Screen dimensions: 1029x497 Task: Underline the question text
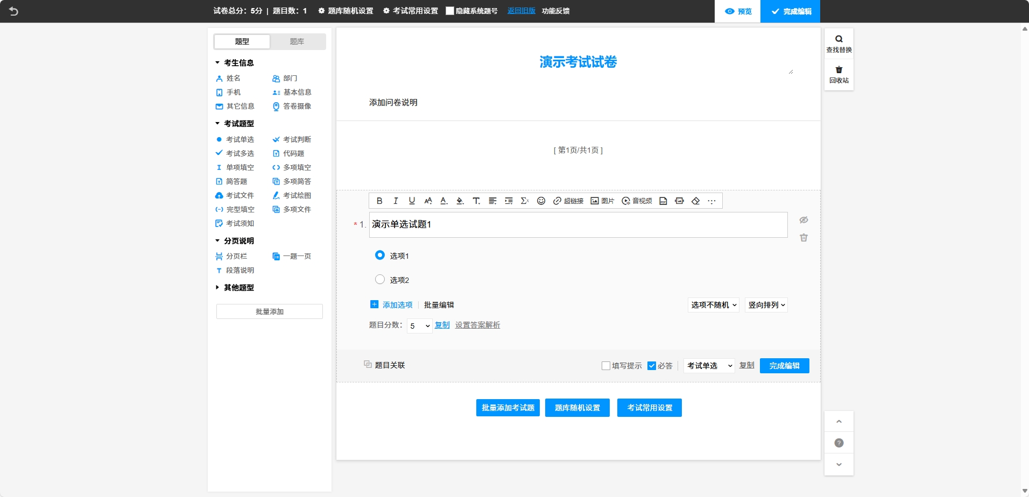pos(412,201)
